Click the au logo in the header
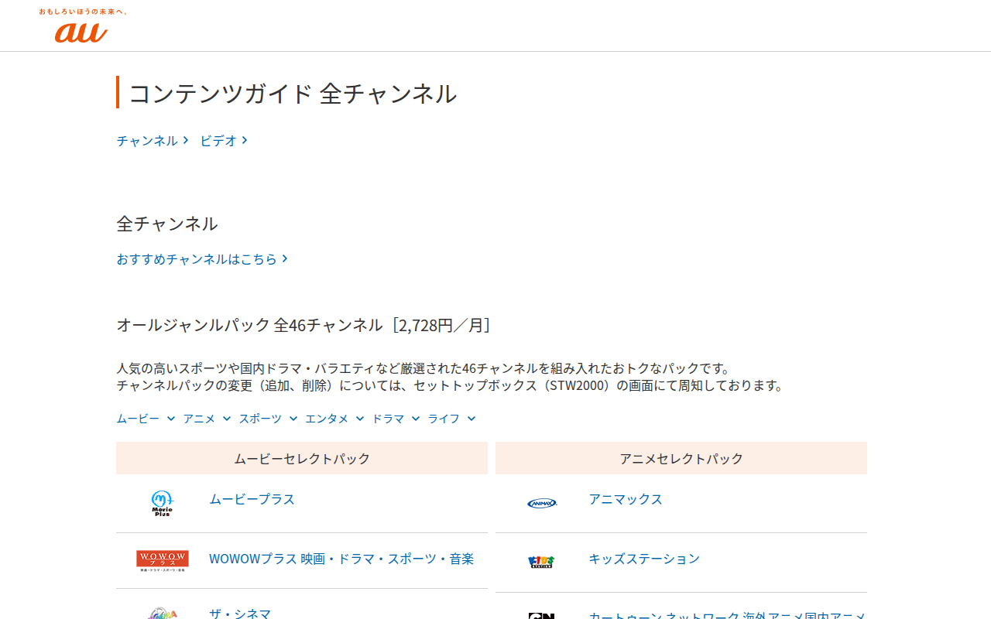This screenshot has width=991, height=619. 81,32
